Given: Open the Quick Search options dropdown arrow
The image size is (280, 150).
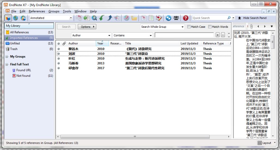Looking at the screenshot, I should (x=233, y=18).
